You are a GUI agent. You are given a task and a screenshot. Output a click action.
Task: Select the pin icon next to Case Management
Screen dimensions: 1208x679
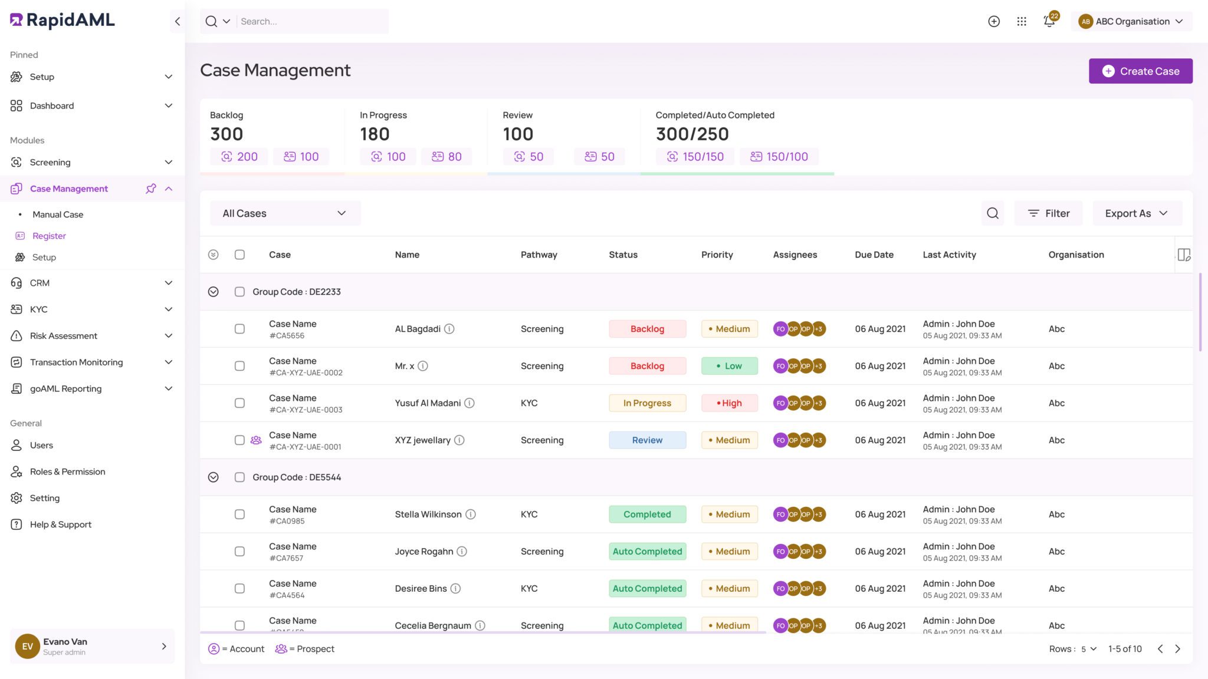[151, 188]
